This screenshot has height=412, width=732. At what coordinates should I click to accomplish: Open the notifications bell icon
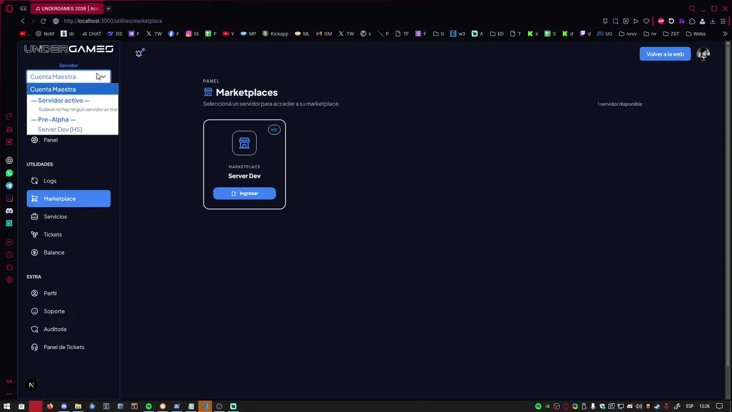[x=138, y=53]
